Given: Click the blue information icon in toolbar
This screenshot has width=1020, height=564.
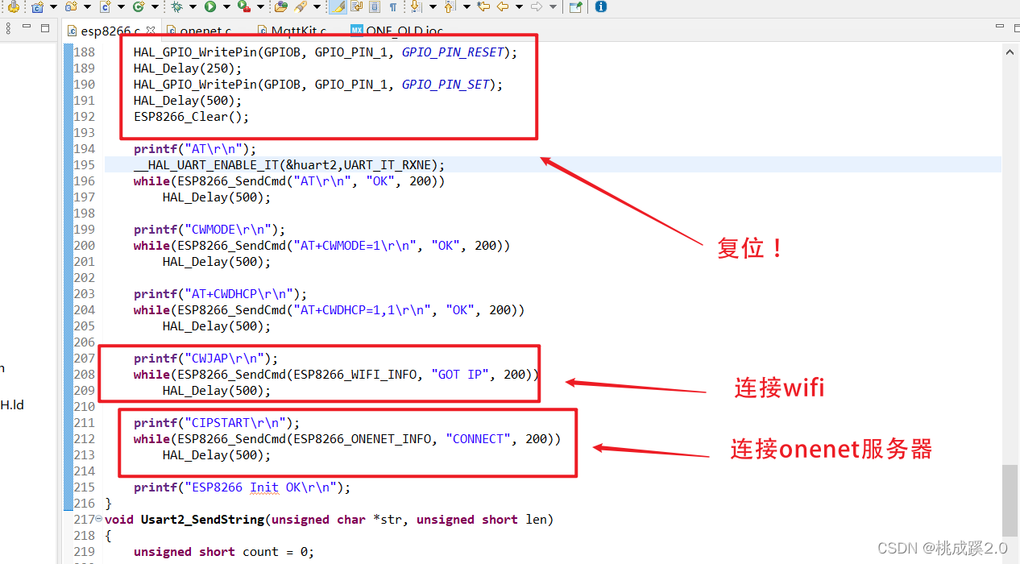Looking at the screenshot, I should point(600,6).
